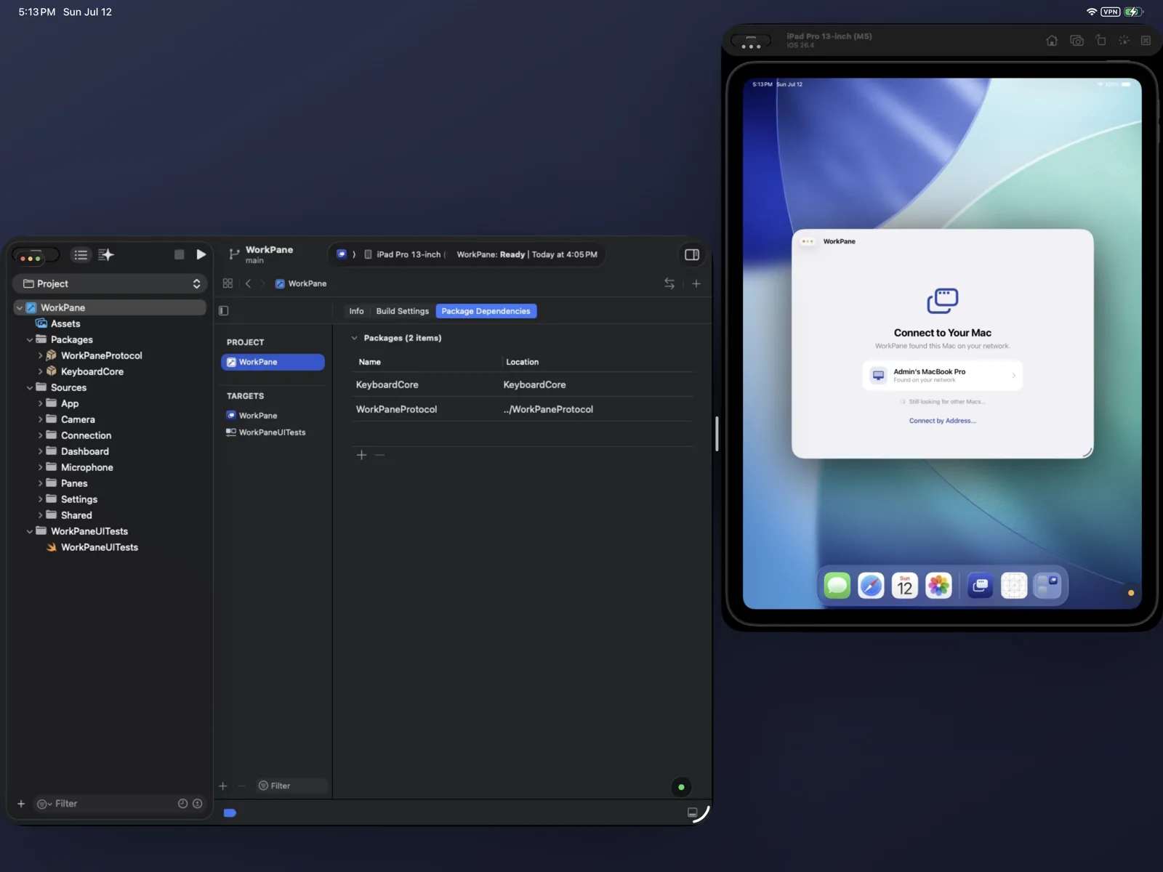Expand the WorkPaneProtocol package
Image resolution: width=1163 pixels, height=872 pixels.
coord(40,355)
